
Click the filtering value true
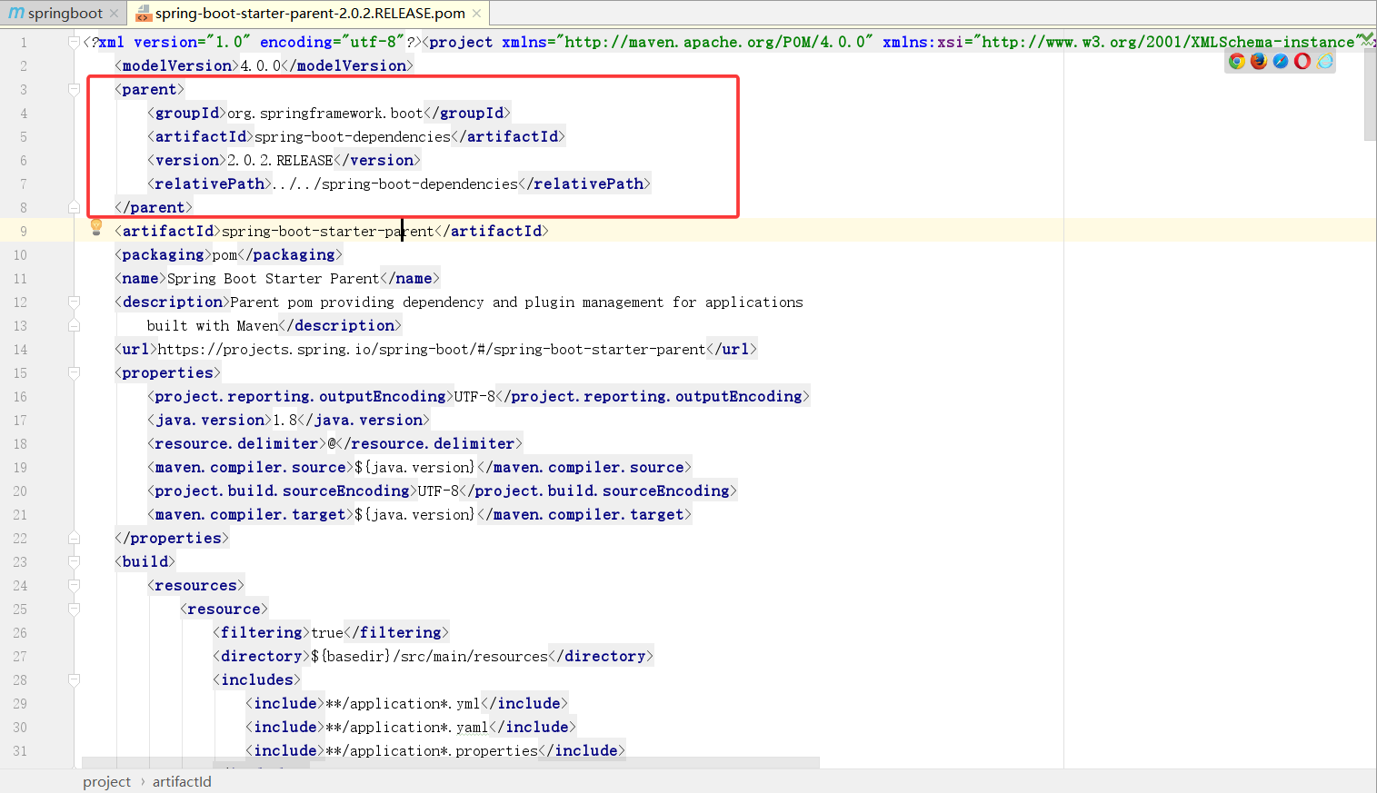coord(327,632)
